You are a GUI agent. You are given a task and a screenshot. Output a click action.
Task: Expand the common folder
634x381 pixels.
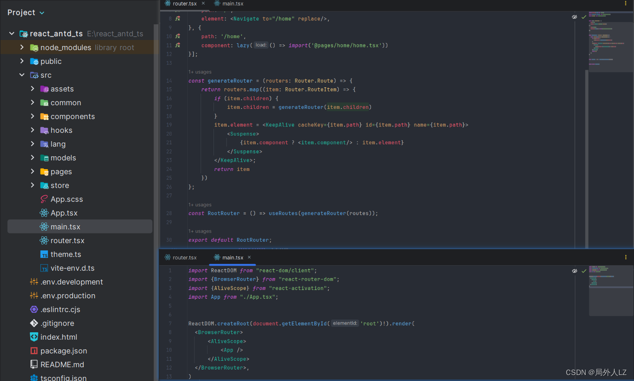click(32, 102)
